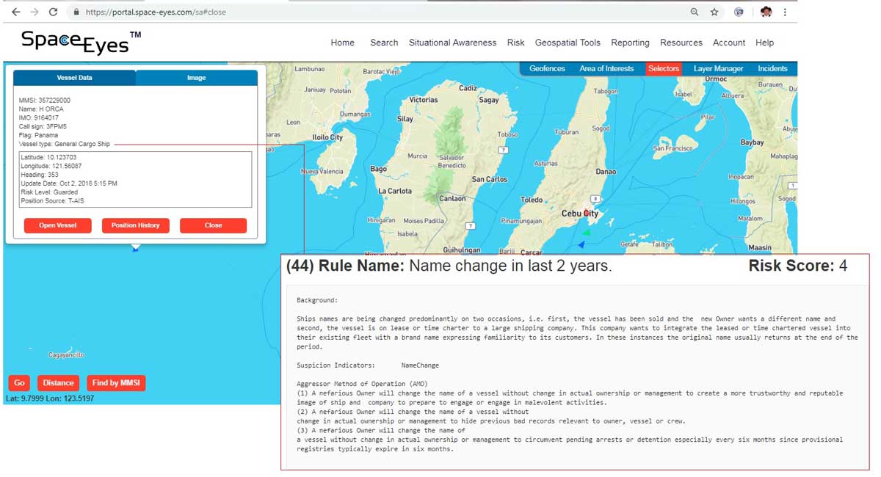
Task: Select the blue vessel marker below Cebu
Action: (581, 244)
